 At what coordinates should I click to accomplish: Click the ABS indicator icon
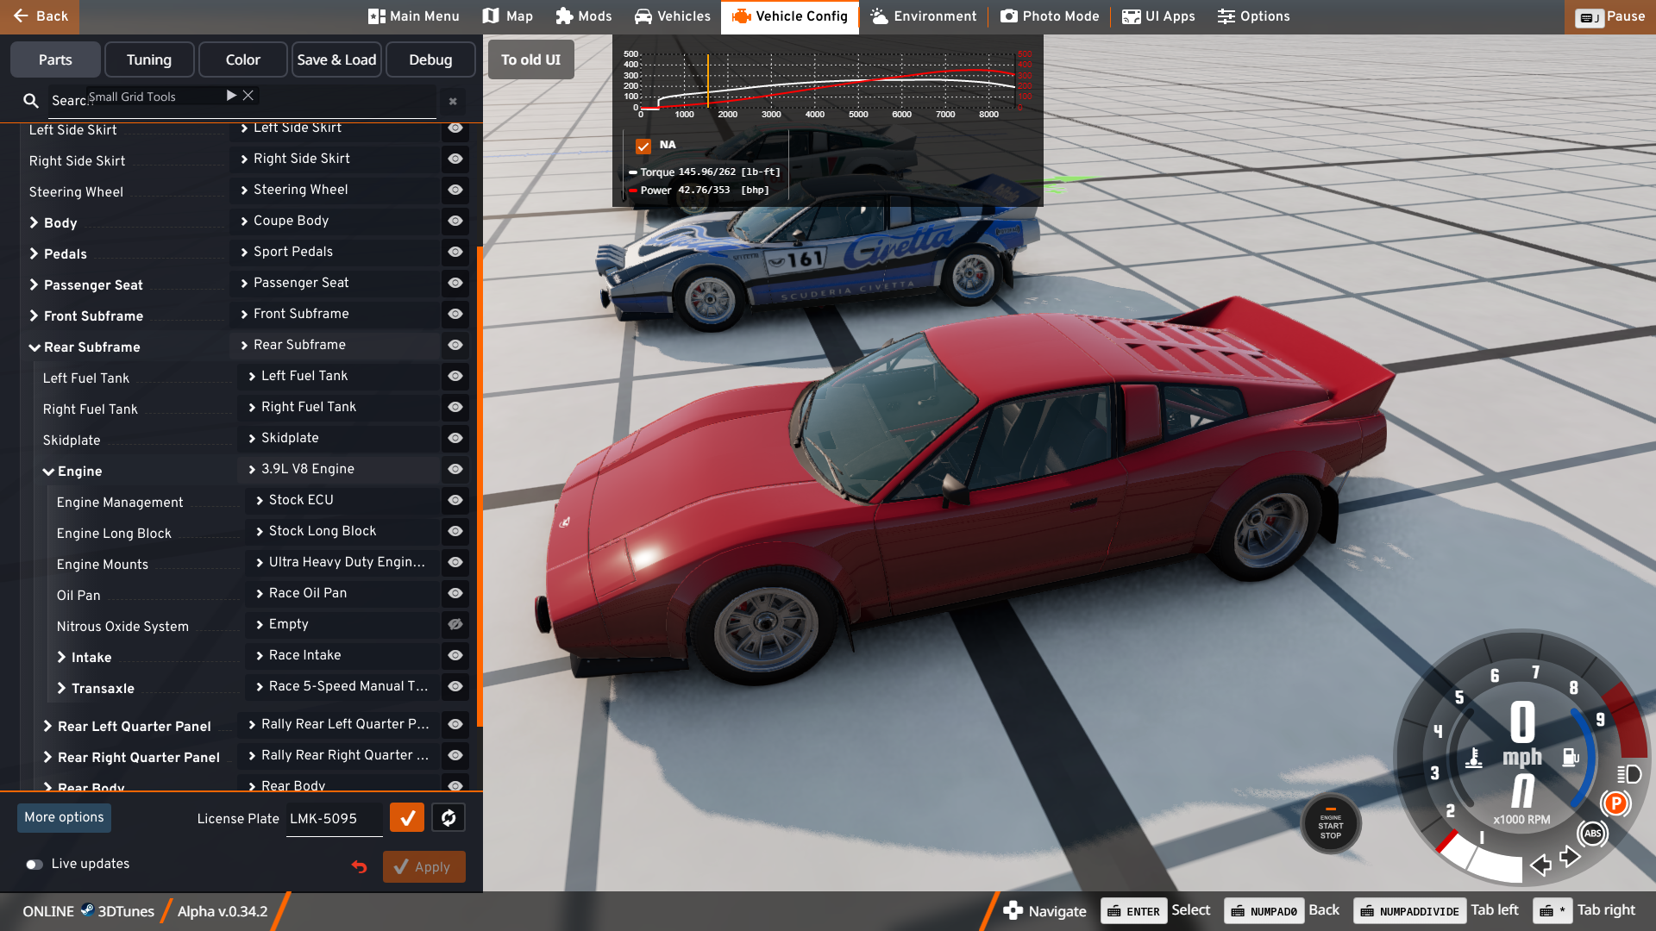pyautogui.click(x=1592, y=833)
